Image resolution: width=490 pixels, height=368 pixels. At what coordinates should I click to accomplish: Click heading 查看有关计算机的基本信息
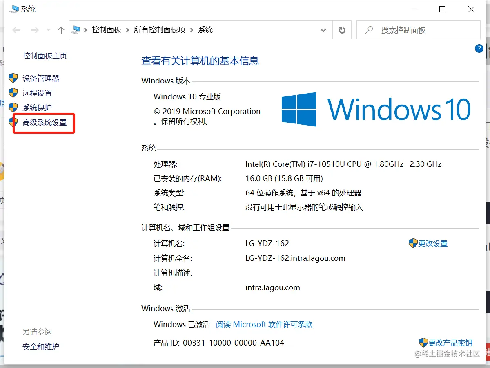point(200,61)
